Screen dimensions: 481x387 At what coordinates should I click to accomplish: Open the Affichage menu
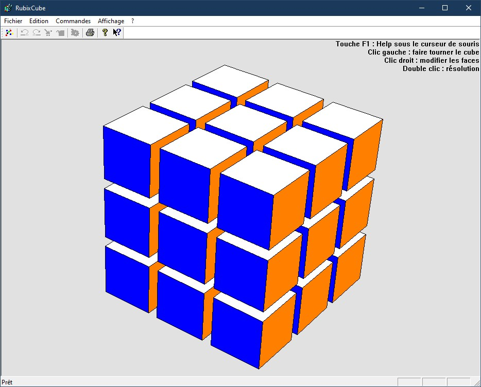pos(111,21)
